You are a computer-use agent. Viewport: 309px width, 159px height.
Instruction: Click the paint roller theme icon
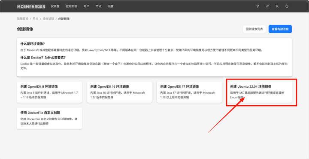tap(257, 6)
